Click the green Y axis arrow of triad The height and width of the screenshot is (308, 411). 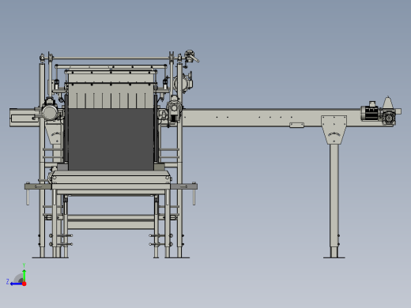[24, 275]
